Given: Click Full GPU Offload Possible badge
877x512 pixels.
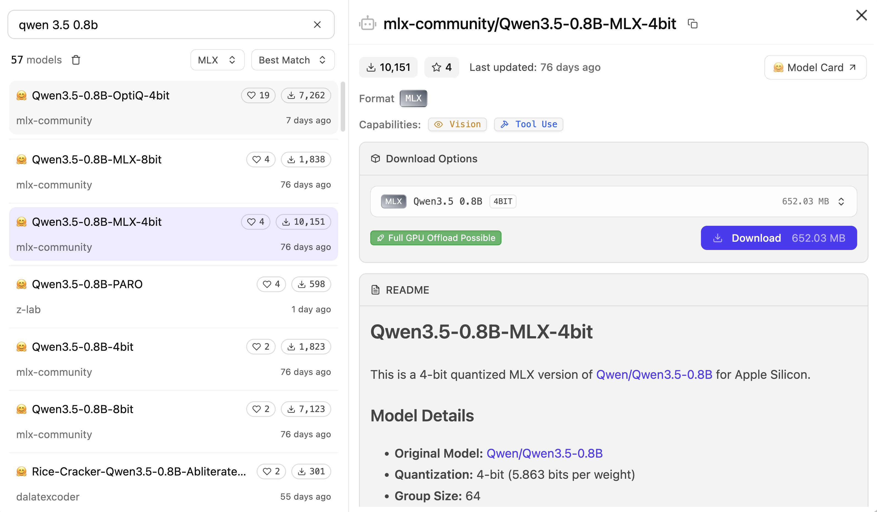Looking at the screenshot, I should coord(436,238).
